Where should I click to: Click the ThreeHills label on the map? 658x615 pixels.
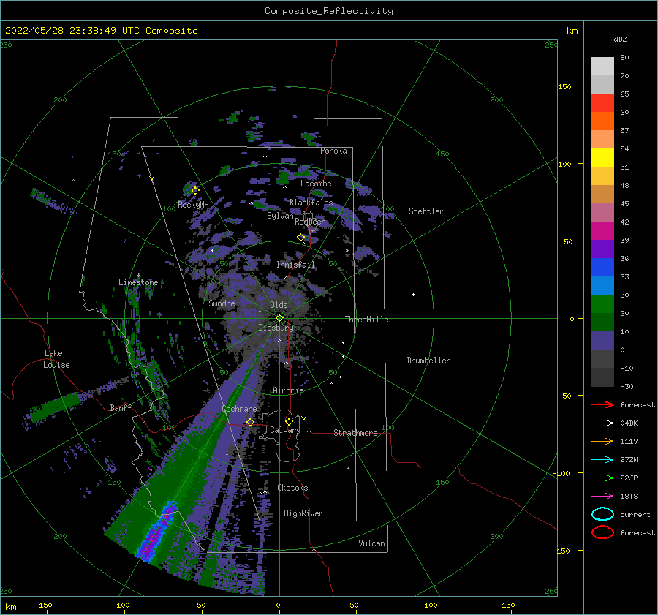tap(366, 320)
